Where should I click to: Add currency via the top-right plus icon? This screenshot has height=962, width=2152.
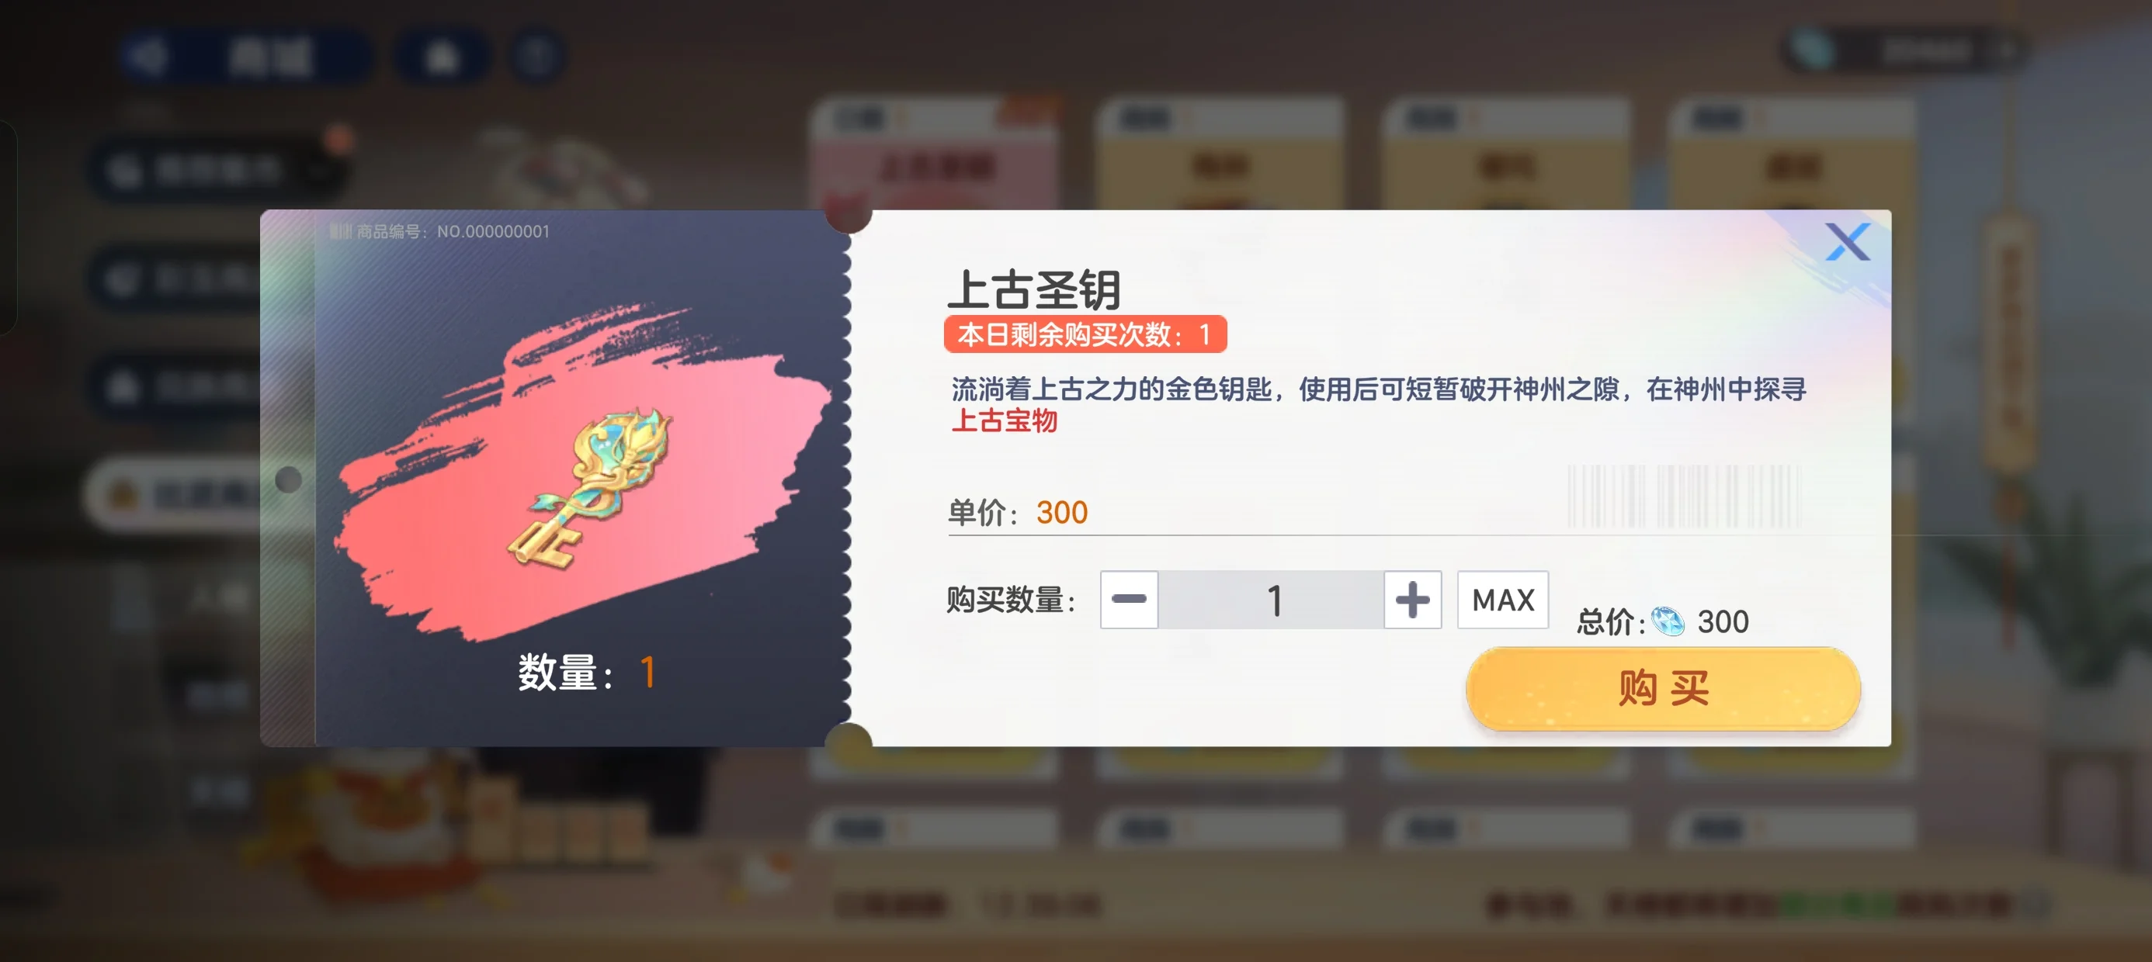(x=2005, y=52)
